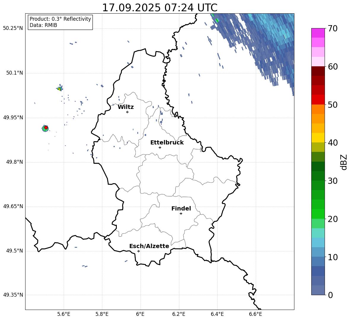Click the colorbar tick label 40
This screenshot has height=320, width=351.
point(333,143)
